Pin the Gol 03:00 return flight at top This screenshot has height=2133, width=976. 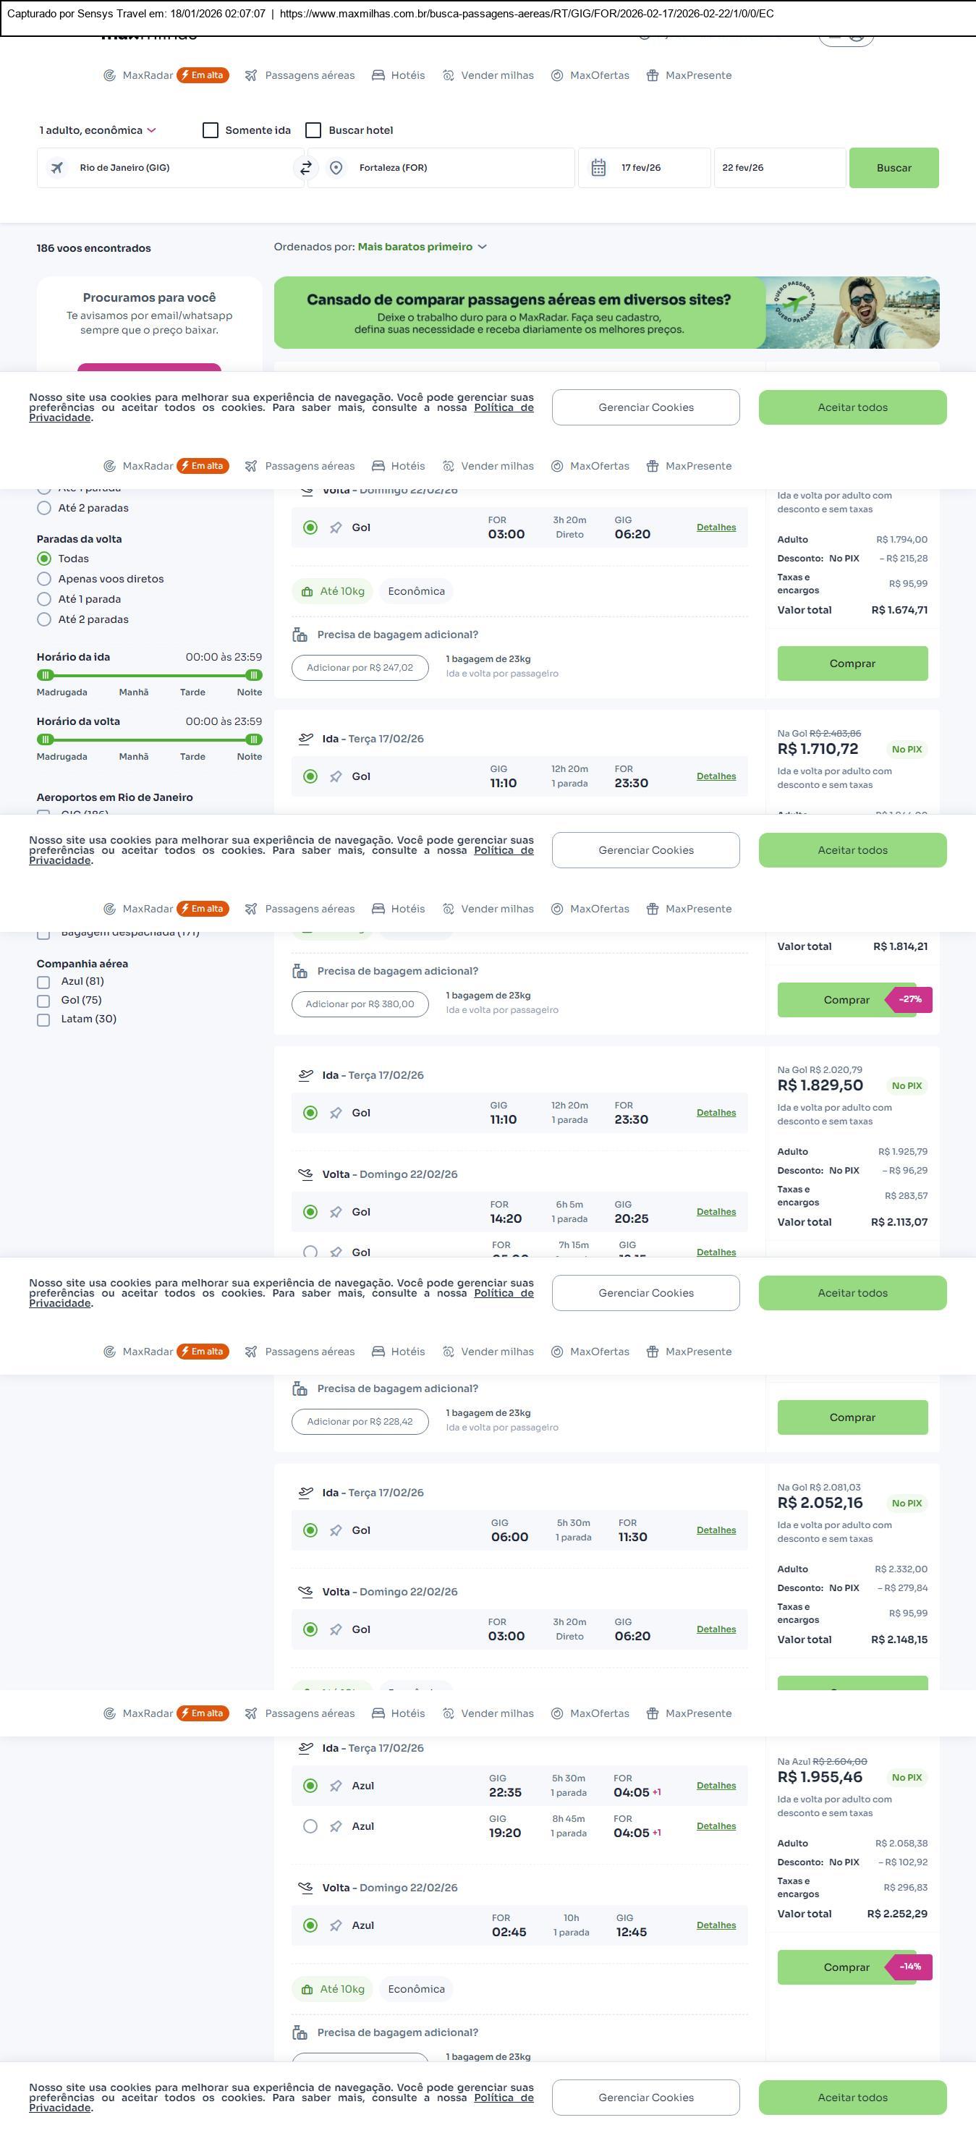335,528
